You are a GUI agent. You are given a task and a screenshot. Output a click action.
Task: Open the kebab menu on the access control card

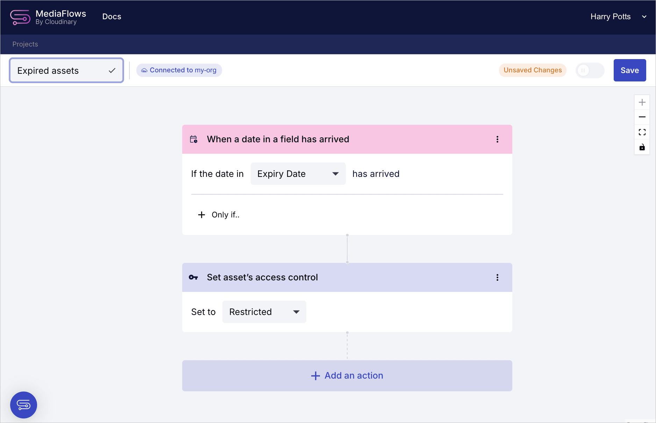(497, 277)
